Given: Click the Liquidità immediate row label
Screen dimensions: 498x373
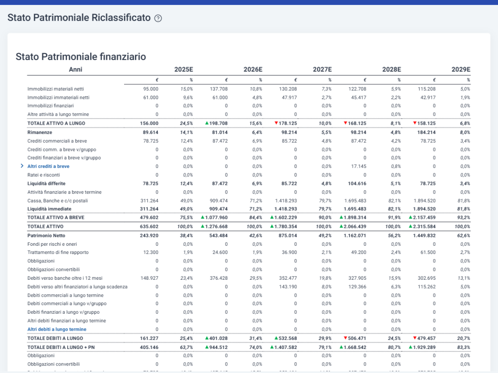Looking at the screenshot, I should 49,209.
